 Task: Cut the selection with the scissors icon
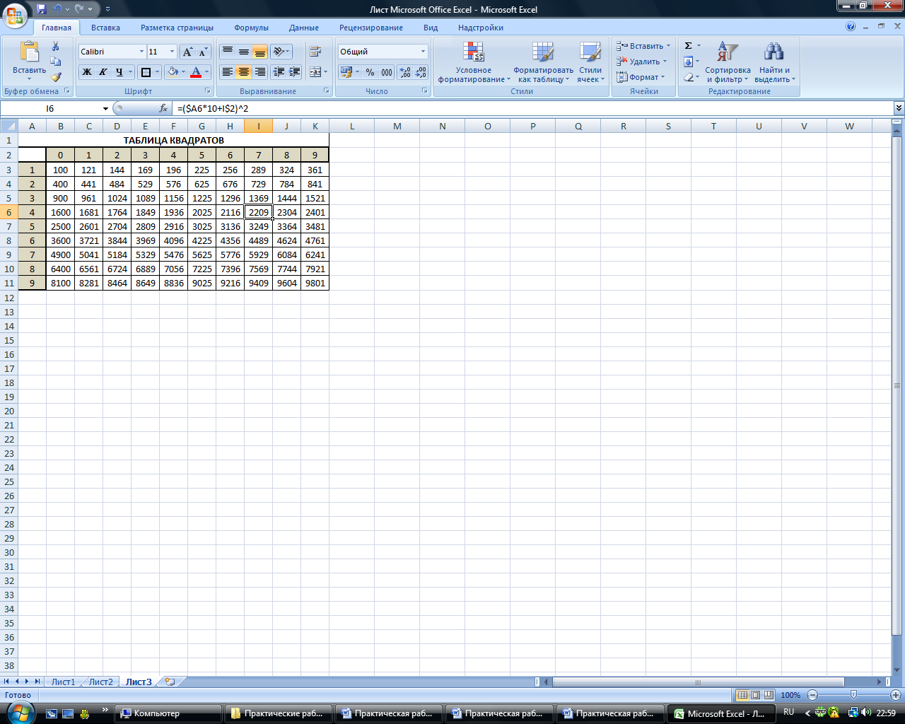pos(56,47)
